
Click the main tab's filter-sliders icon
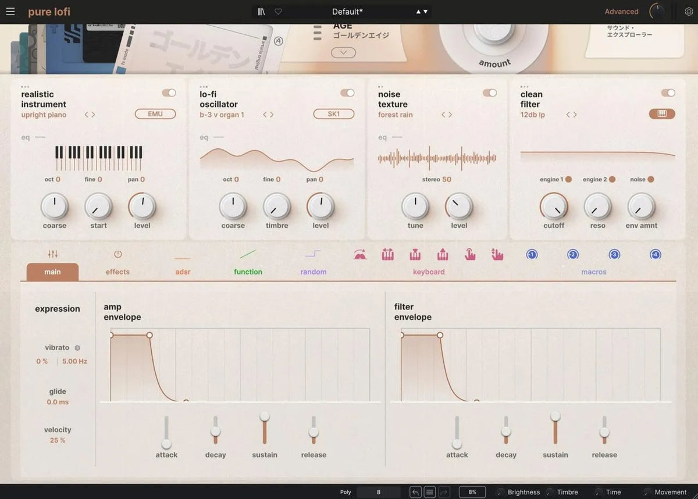52,254
